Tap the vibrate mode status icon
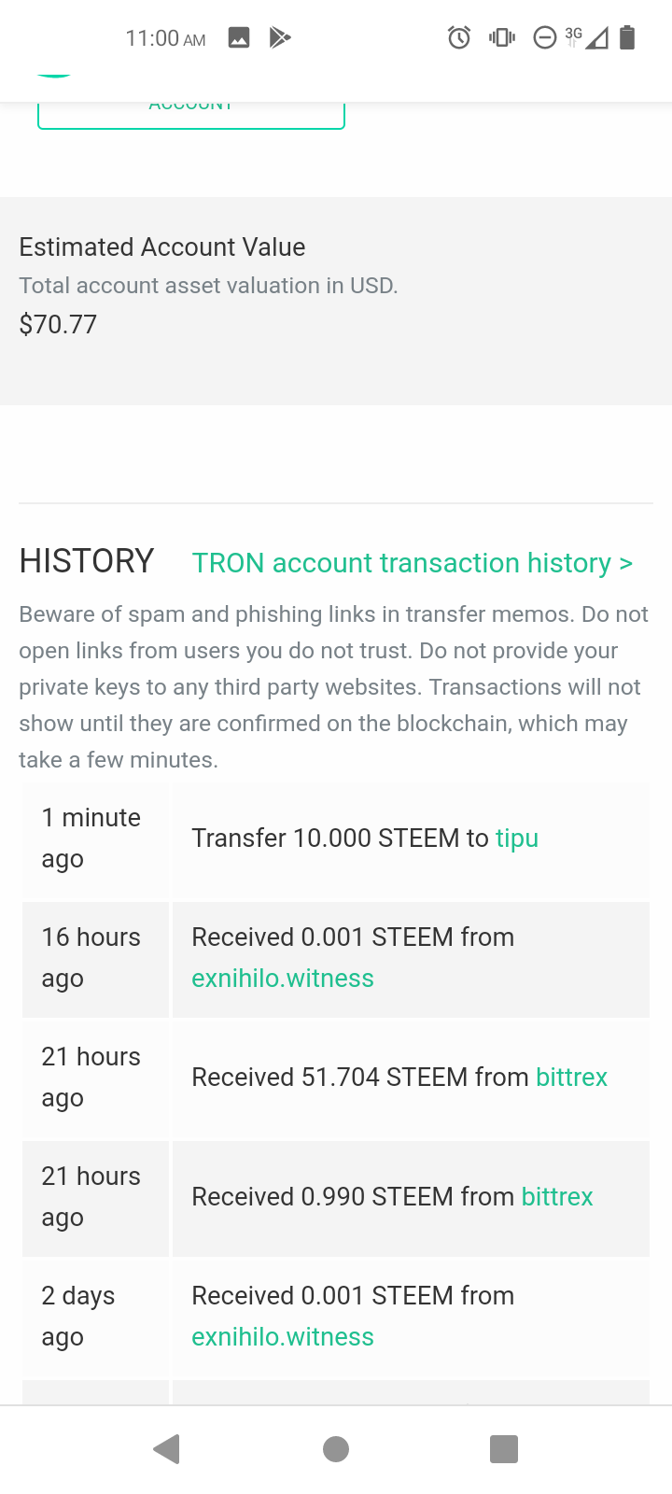The image size is (672, 1494). coord(502,37)
